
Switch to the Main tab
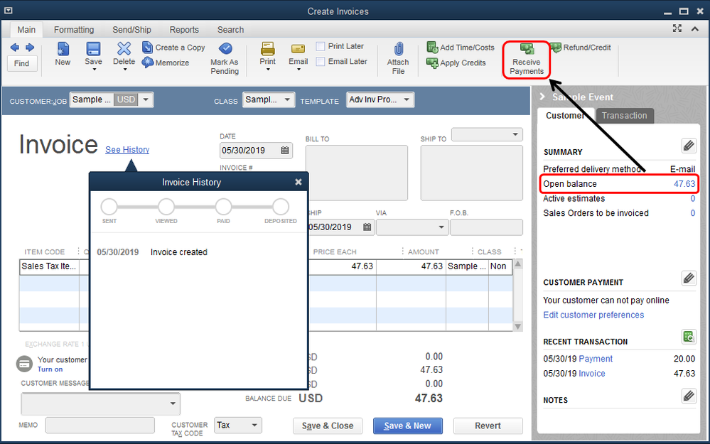click(26, 30)
